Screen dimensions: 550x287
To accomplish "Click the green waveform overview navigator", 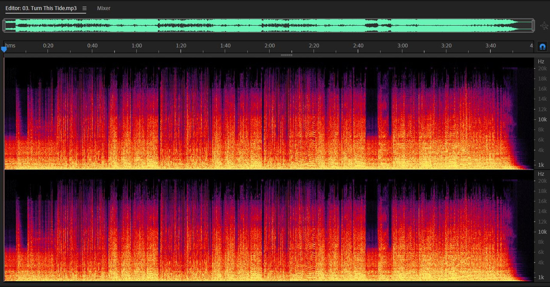I will pos(269,25).
